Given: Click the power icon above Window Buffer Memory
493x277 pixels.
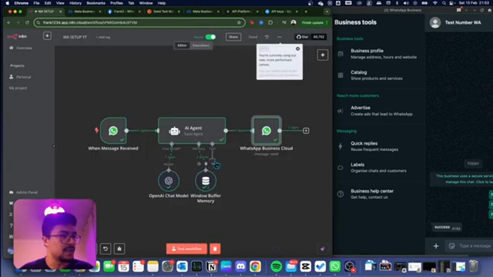Looking at the screenshot, I should [x=199, y=164].
